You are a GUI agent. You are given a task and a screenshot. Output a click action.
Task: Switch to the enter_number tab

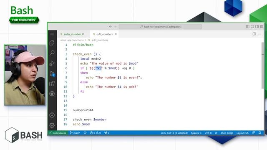point(72,34)
